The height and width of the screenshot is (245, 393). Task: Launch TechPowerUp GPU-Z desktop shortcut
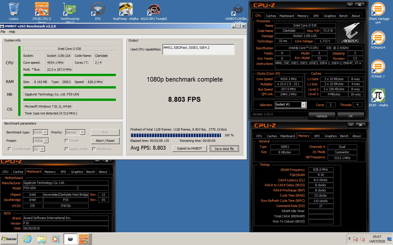click(70, 12)
